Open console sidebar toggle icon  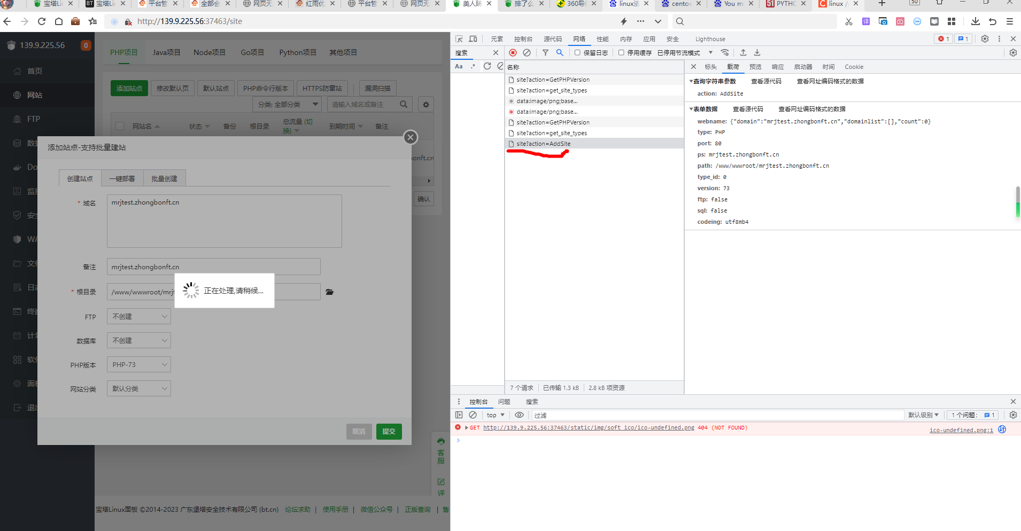(459, 415)
